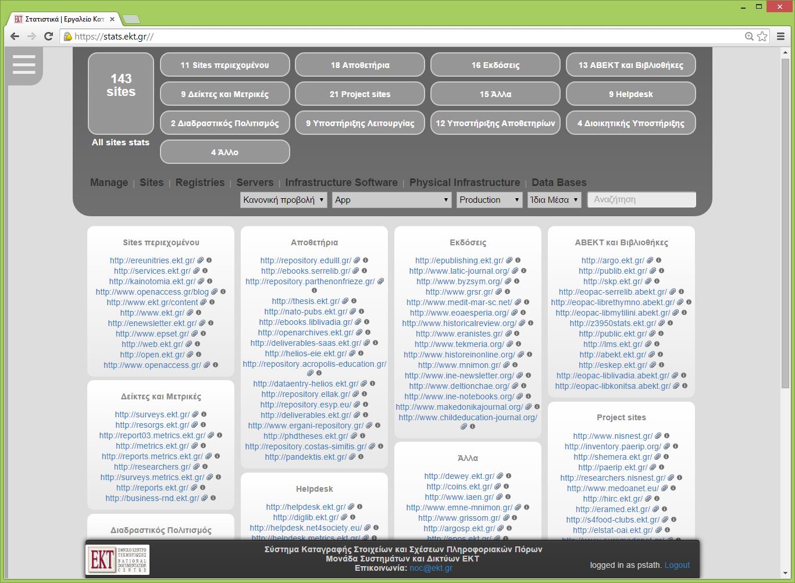This screenshot has width=795, height=583.
Task: Click paperclip icon beside kainotomia.ekt.gr
Action: click(201, 281)
